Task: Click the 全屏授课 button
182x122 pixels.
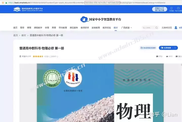Action: tap(168, 48)
